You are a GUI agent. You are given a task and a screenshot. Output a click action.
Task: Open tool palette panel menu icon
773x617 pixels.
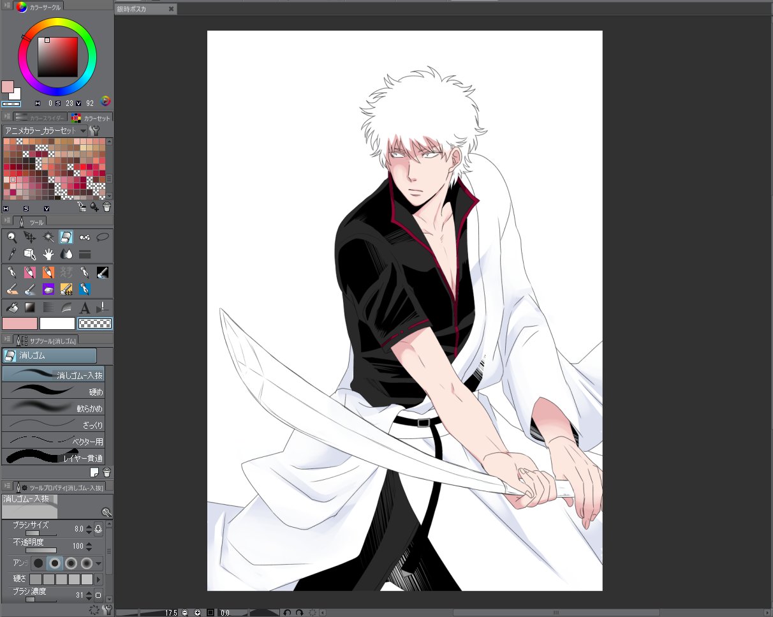pyautogui.click(x=6, y=220)
